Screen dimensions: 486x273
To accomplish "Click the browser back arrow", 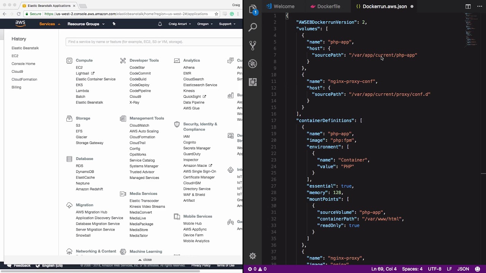I will click(5, 14).
